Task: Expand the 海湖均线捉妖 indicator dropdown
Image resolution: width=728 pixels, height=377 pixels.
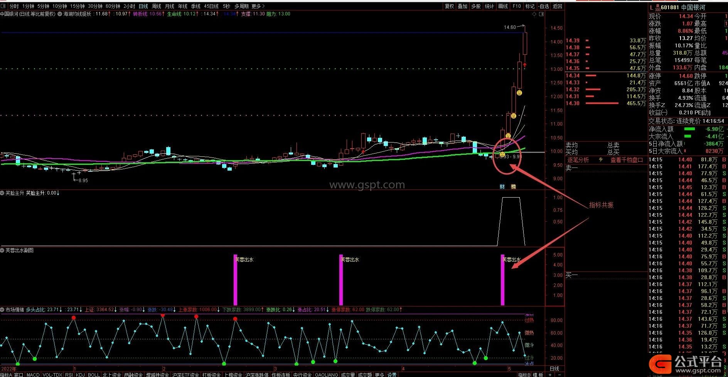Action: (x=59, y=14)
